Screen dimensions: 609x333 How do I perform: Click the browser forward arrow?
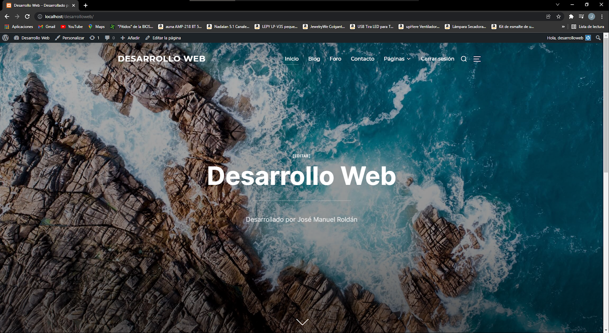[17, 16]
